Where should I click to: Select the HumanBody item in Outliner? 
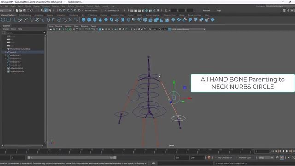point(20,49)
